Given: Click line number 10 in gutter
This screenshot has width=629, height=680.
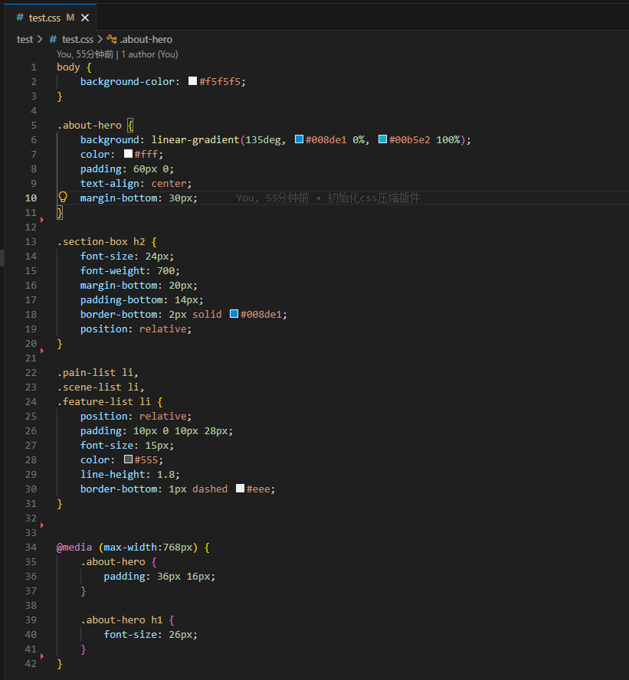Looking at the screenshot, I should 31,198.
